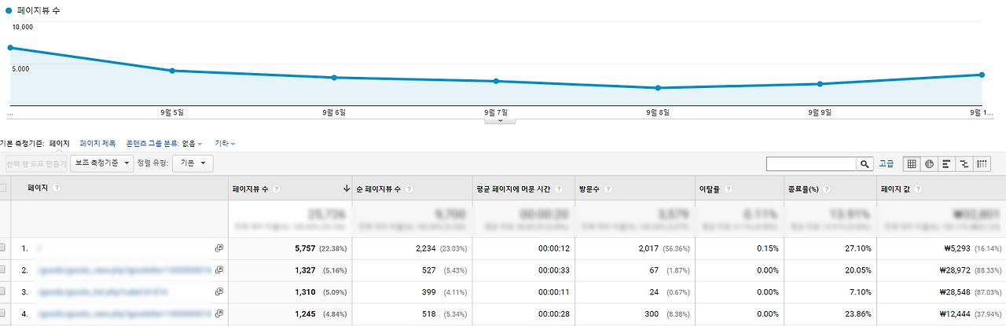This screenshot has height=326, width=1006.
Task: Click the table search input field
Action: [811, 163]
